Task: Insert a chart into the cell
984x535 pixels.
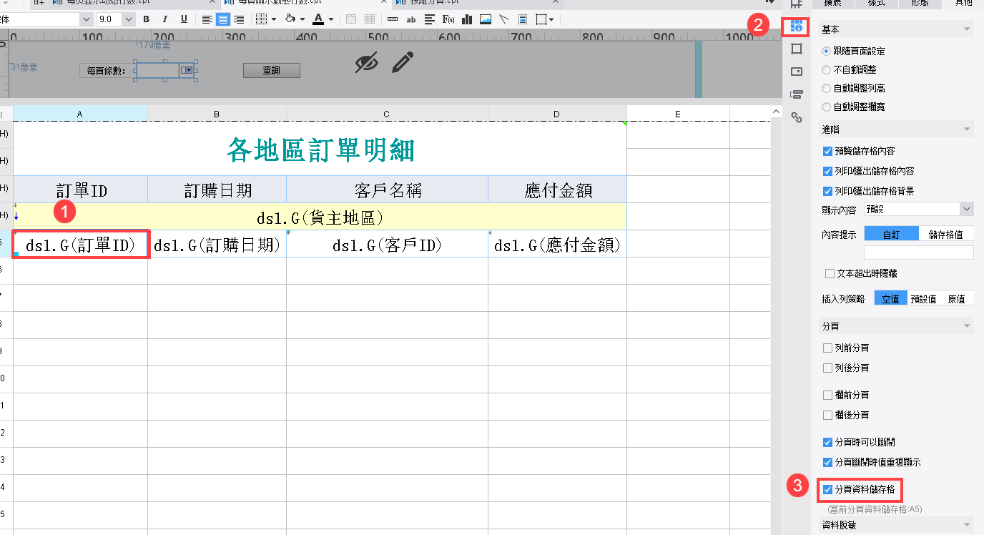Action: 467,19
